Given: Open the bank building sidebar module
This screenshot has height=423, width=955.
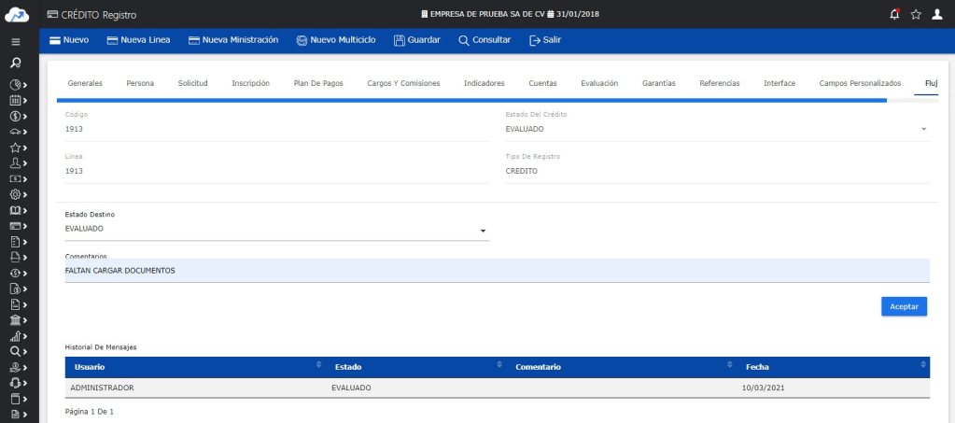Looking at the screenshot, I should (x=15, y=319).
